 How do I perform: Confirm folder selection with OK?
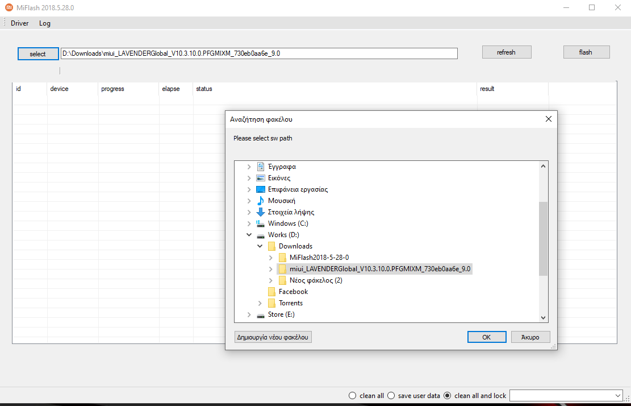point(486,337)
